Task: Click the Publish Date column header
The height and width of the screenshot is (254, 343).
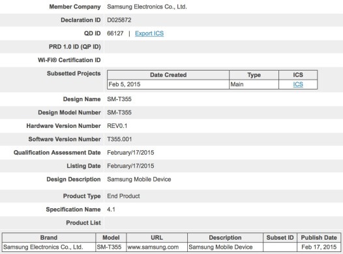Action: point(319,238)
